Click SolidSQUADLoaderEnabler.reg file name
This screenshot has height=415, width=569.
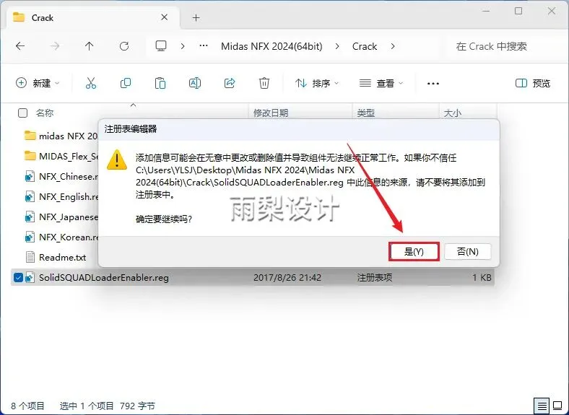pos(104,278)
